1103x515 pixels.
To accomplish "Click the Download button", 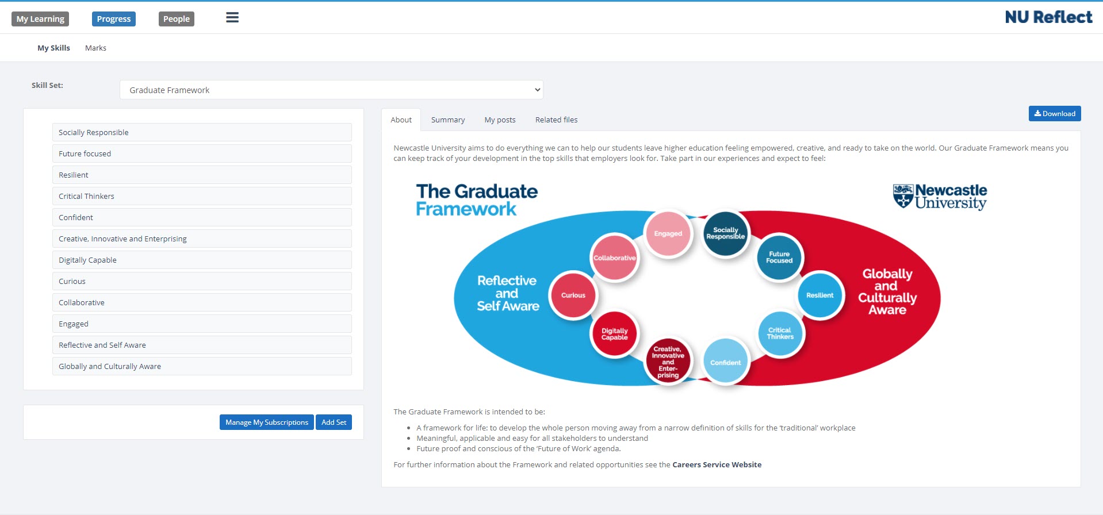I will [1055, 113].
